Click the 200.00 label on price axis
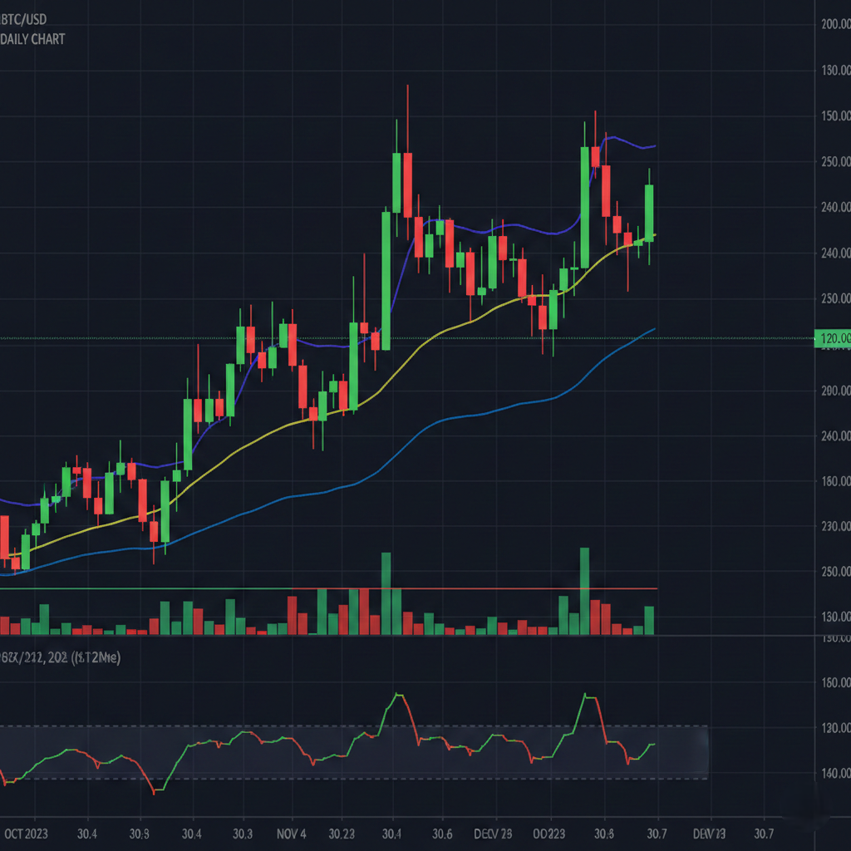Image resolution: width=851 pixels, height=851 pixels. point(835,25)
